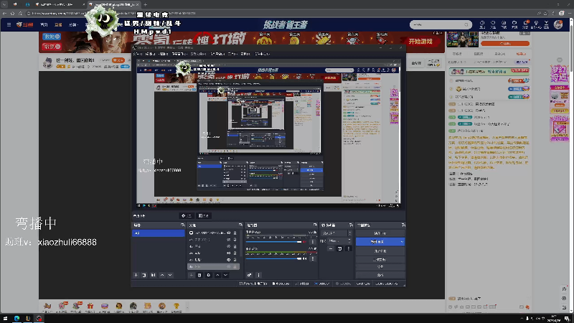The height and width of the screenshot is (323, 574).
Task: Expand arrow on blue Controls button
Action: [x=402, y=242]
